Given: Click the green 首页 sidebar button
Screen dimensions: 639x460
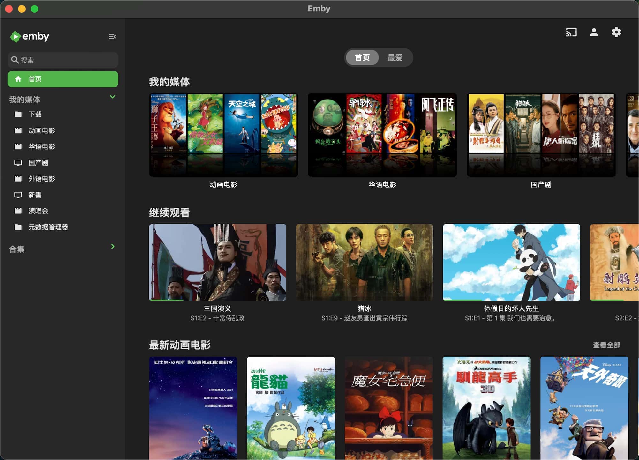Looking at the screenshot, I should click(x=63, y=79).
